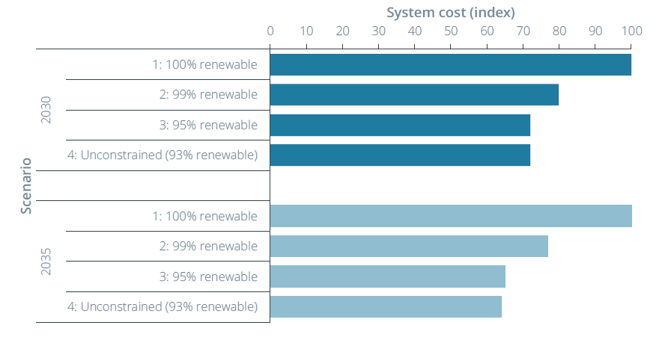Select the 2030 group label
This screenshot has width=668, height=337.
(x=46, y=109)
